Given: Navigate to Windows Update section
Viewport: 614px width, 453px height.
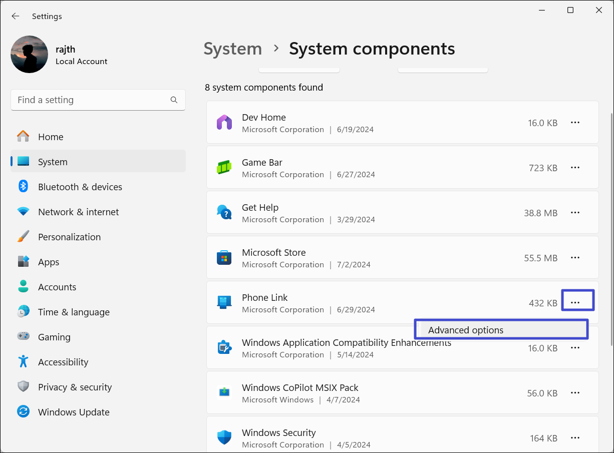Looking at the screenshot, I should pos(74,412).
